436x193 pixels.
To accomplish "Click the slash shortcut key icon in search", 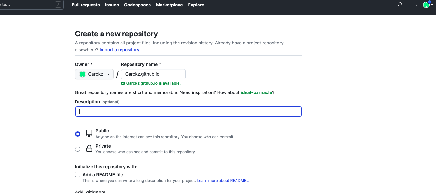I will pyautogui.click(x=58, y=5).
